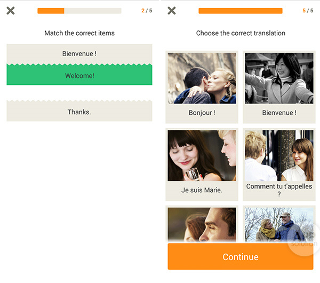
Task: Choose the 'Je suis Marie.' picture card
Action: [x=202, y=164]
